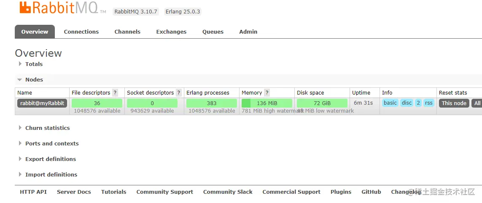Click the Name column header
The height and width of the screenshot is (203, 482).
(24, 93)
